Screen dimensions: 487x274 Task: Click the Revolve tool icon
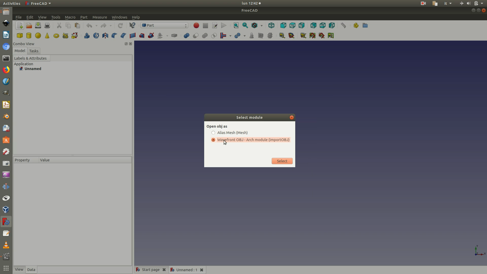click(96, 36)
